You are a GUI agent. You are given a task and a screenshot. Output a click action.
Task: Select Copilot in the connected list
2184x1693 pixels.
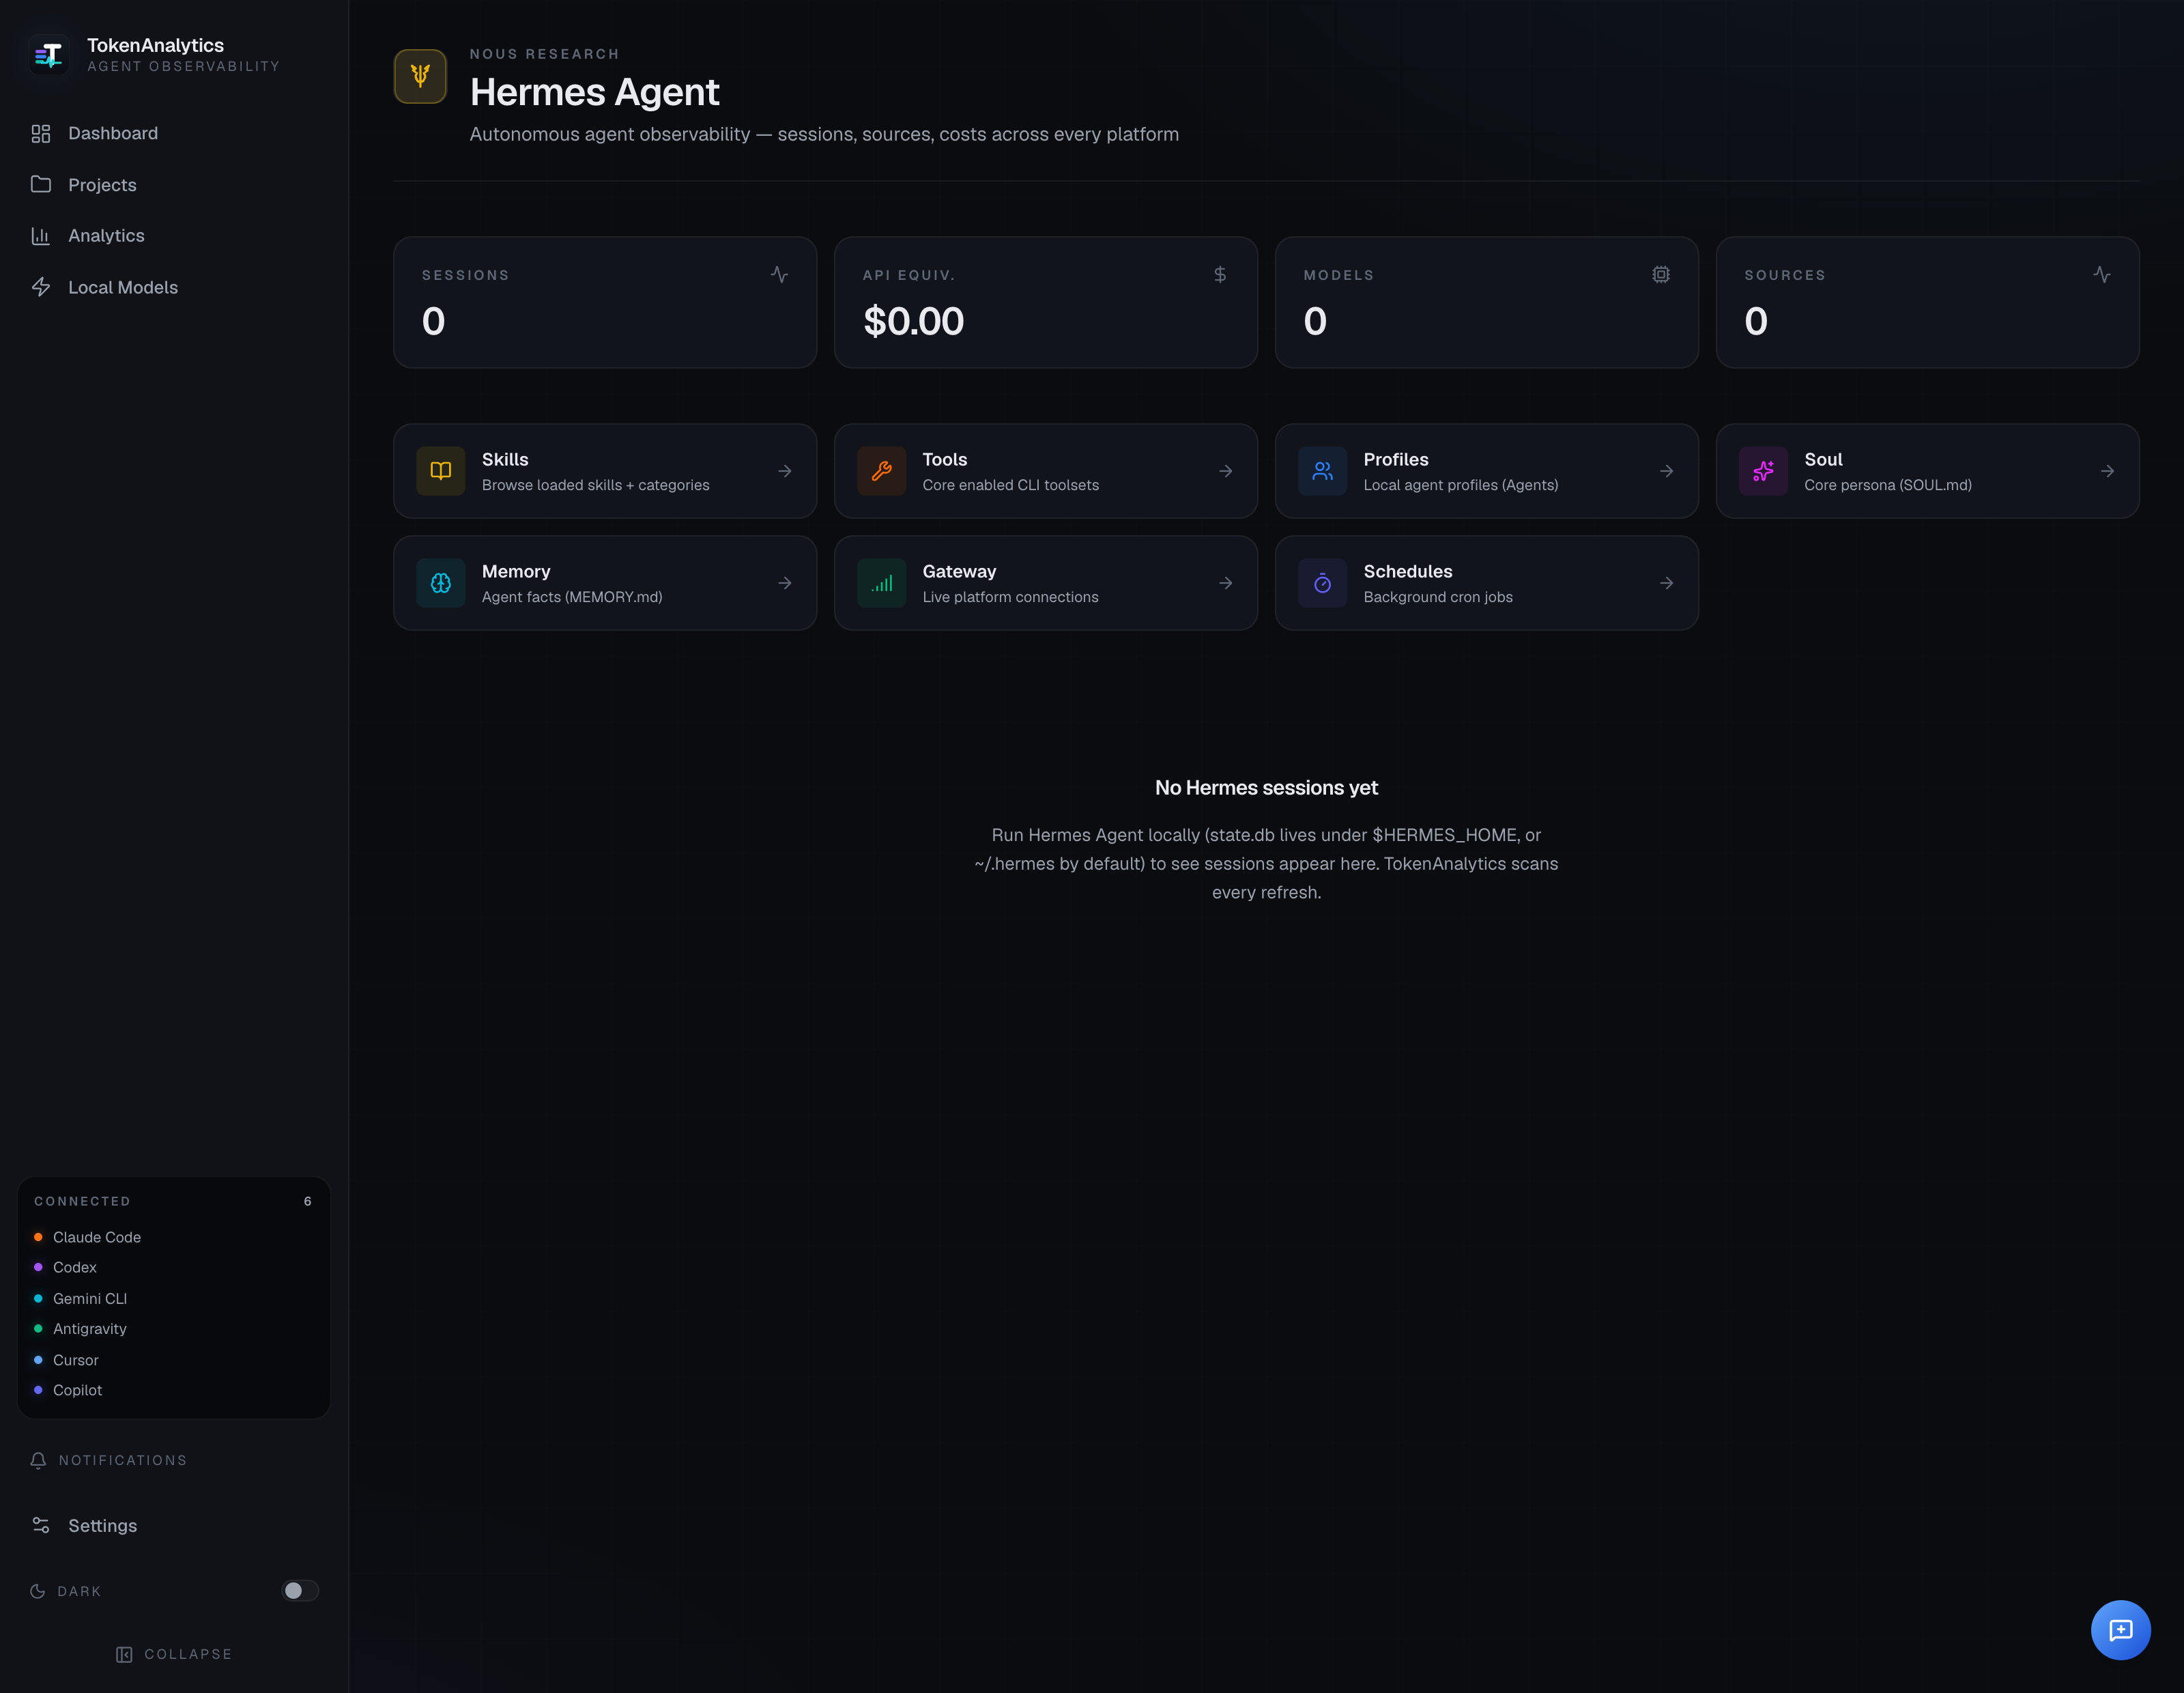point(78,1390)
